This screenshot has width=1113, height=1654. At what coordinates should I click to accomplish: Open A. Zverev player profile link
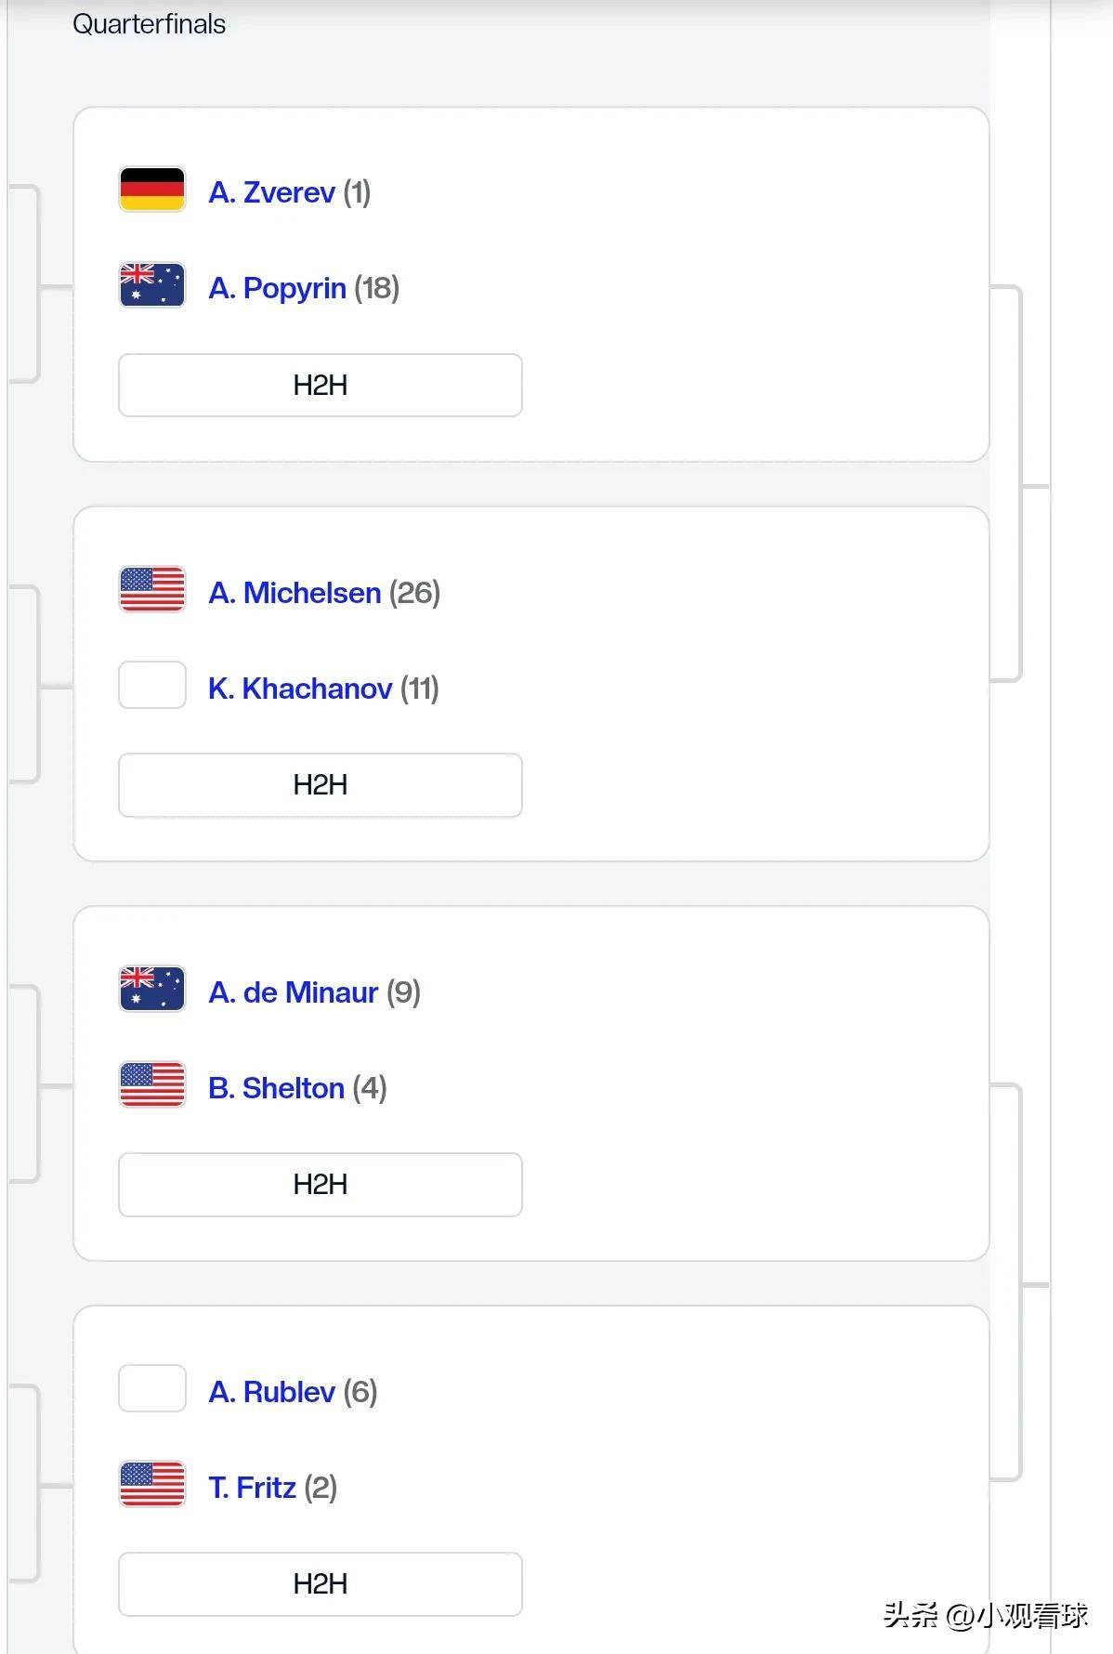point(271,192)
